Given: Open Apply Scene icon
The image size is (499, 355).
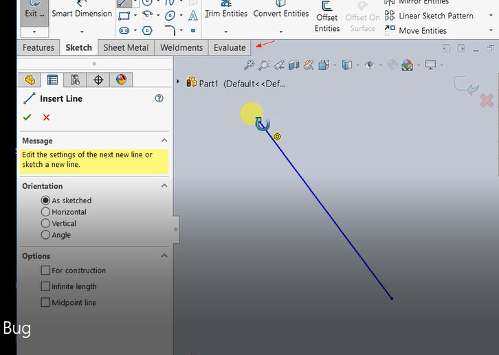Looking at the screenshot, I should pyautogui.click(x=407, y=65).
